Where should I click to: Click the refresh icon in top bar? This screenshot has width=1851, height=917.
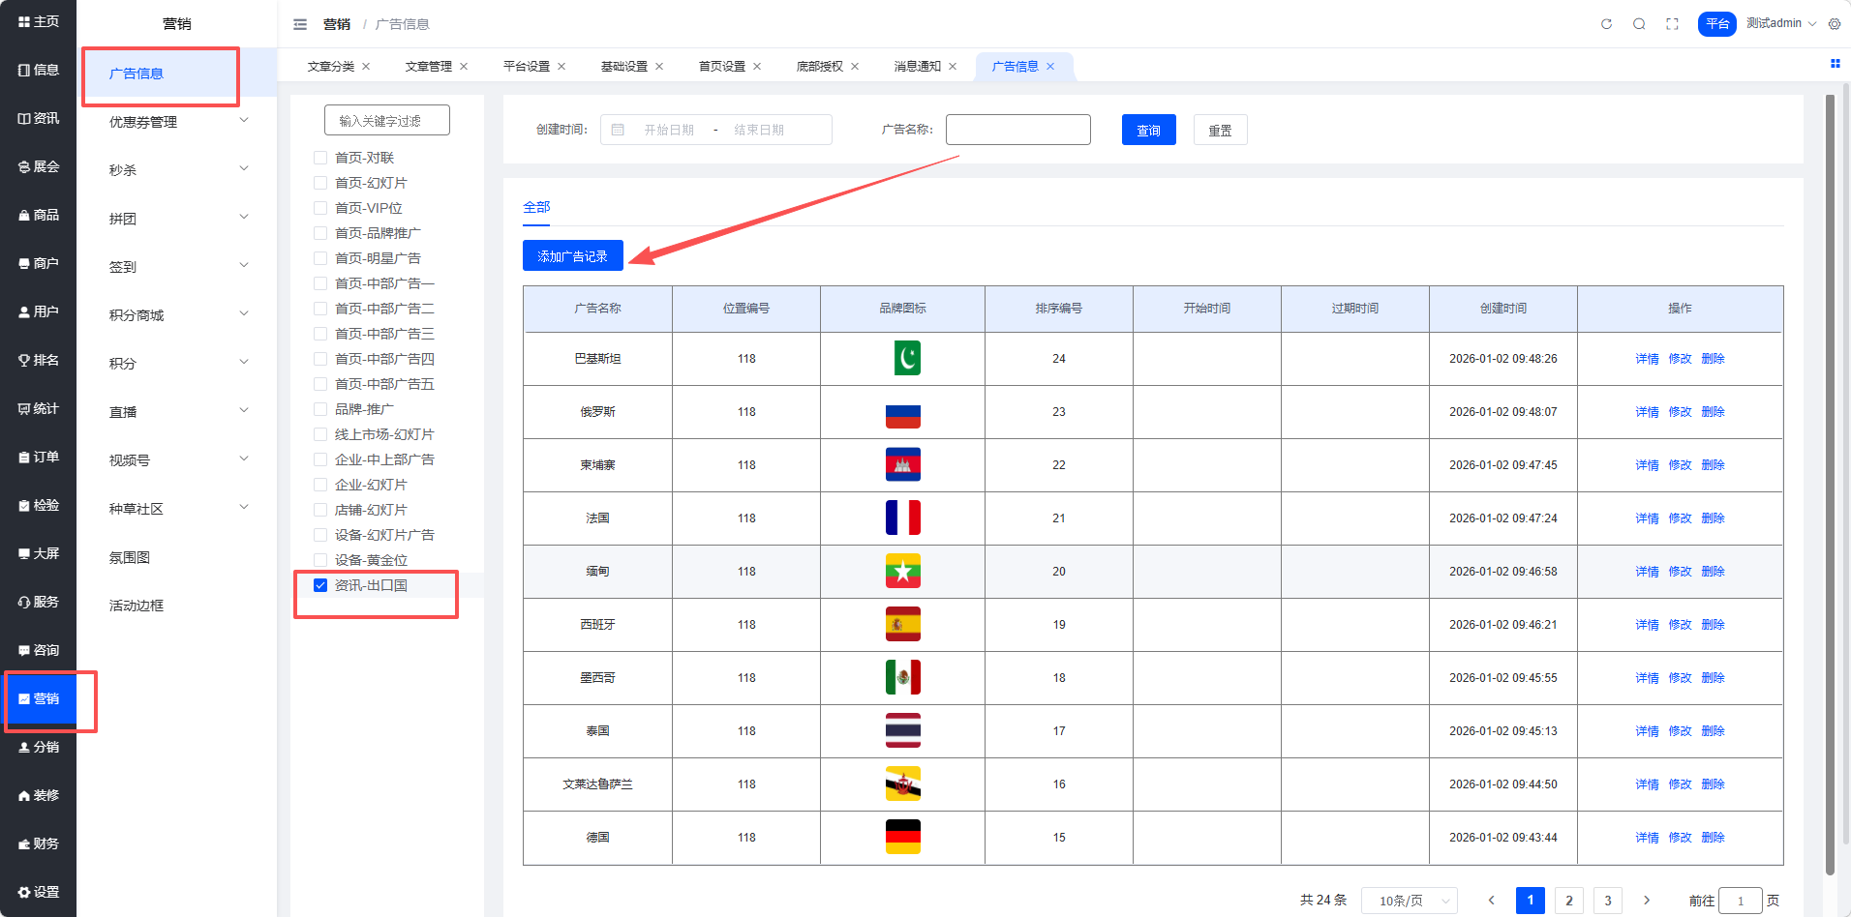1606,24
